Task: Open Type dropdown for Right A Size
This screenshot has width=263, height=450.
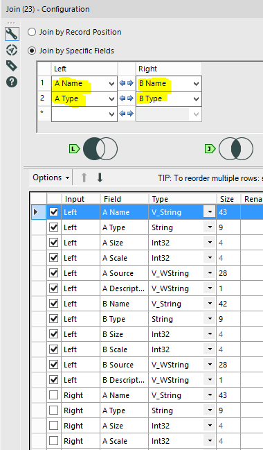Action: click(210, 426)
